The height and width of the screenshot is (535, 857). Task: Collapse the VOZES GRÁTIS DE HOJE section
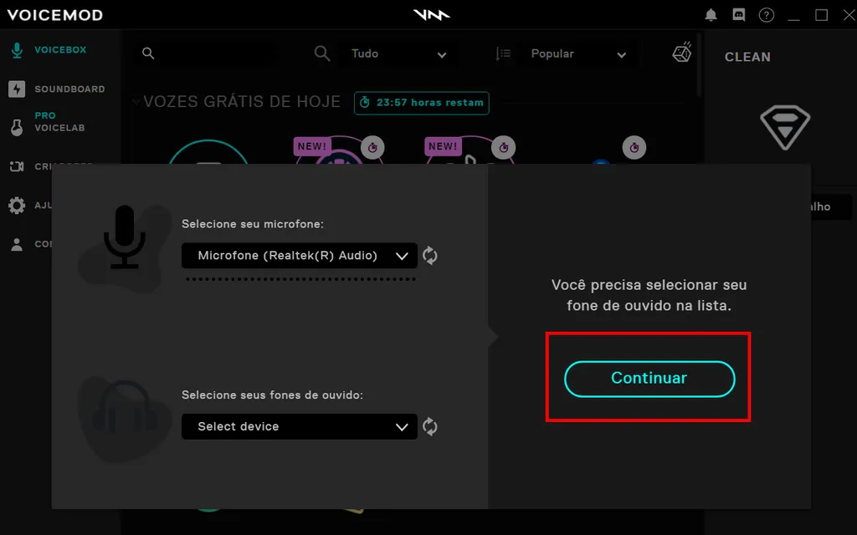click(x=136, y=101)
